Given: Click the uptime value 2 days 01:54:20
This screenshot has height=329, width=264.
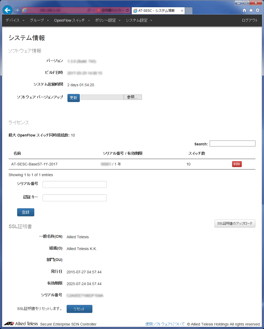Looking at the screenshot, I should pyautogui.click(x=81, y=85).
